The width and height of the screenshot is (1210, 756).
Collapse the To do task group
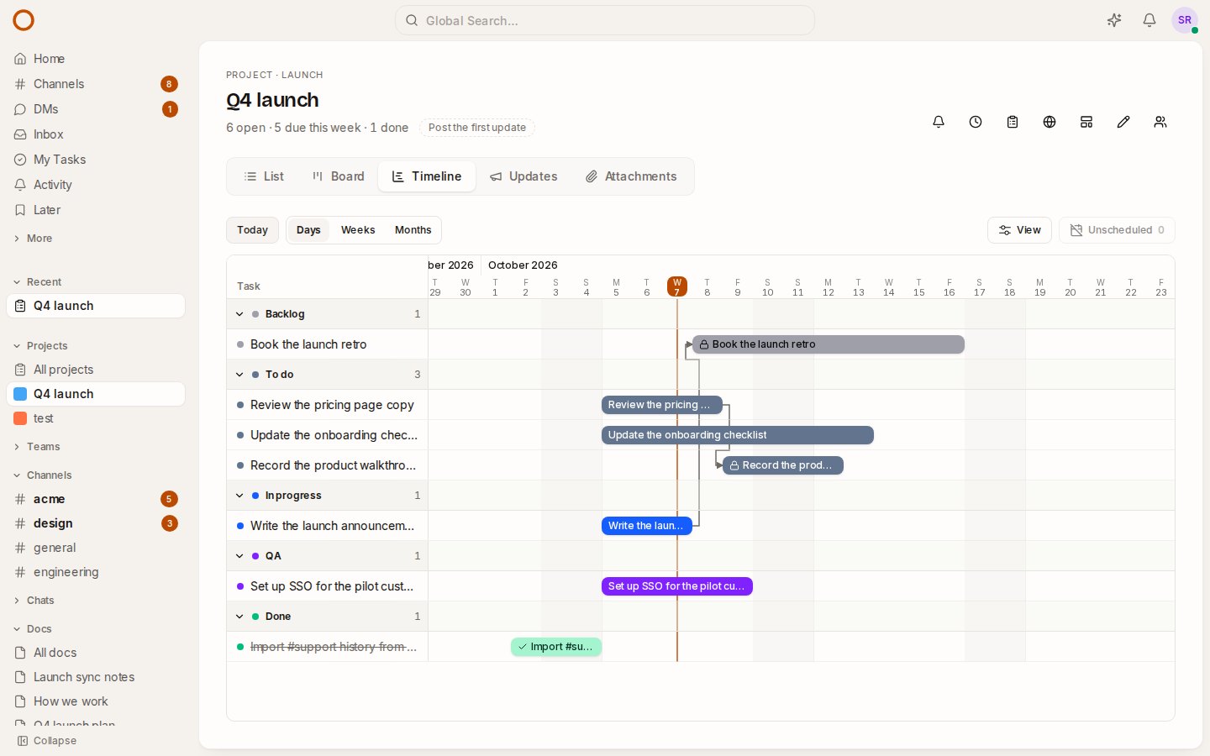click(239, 375)
